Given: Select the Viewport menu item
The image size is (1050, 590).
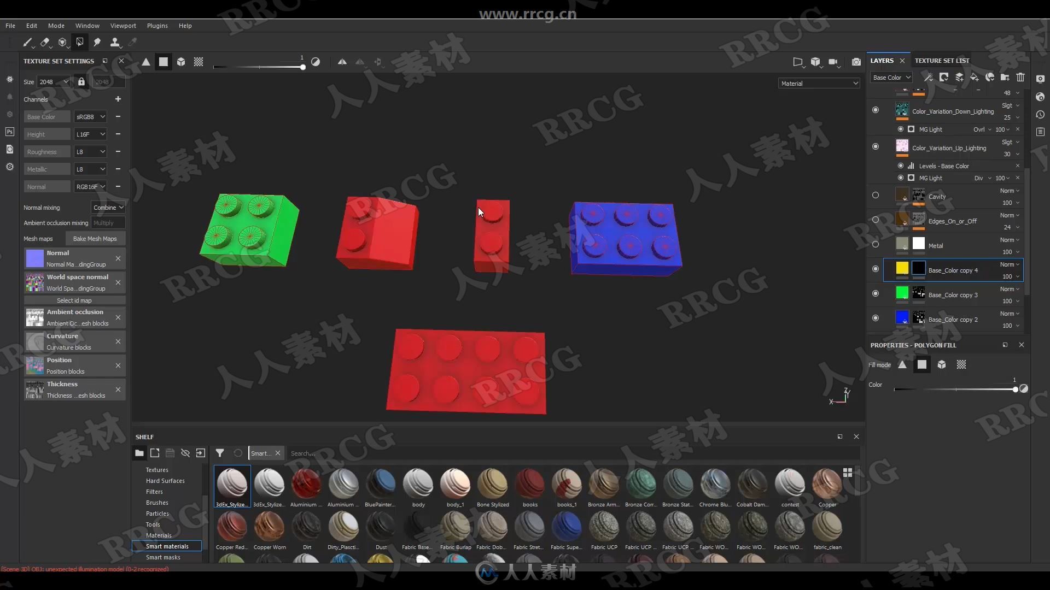Looking at the screenshot, I should [122, 25].
